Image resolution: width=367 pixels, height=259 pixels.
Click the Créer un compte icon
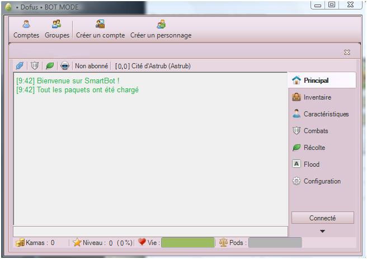click(100, 24)
